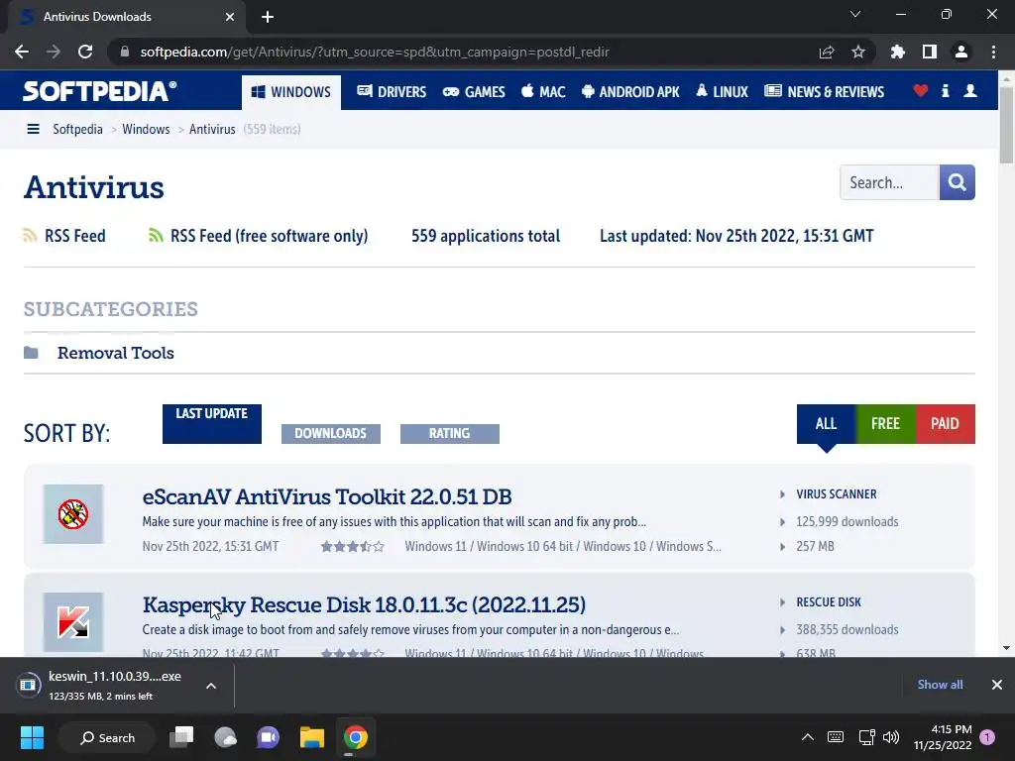Close the downloads bar
The height and width of the screenshot is (761, 1015).
point(997,685)
